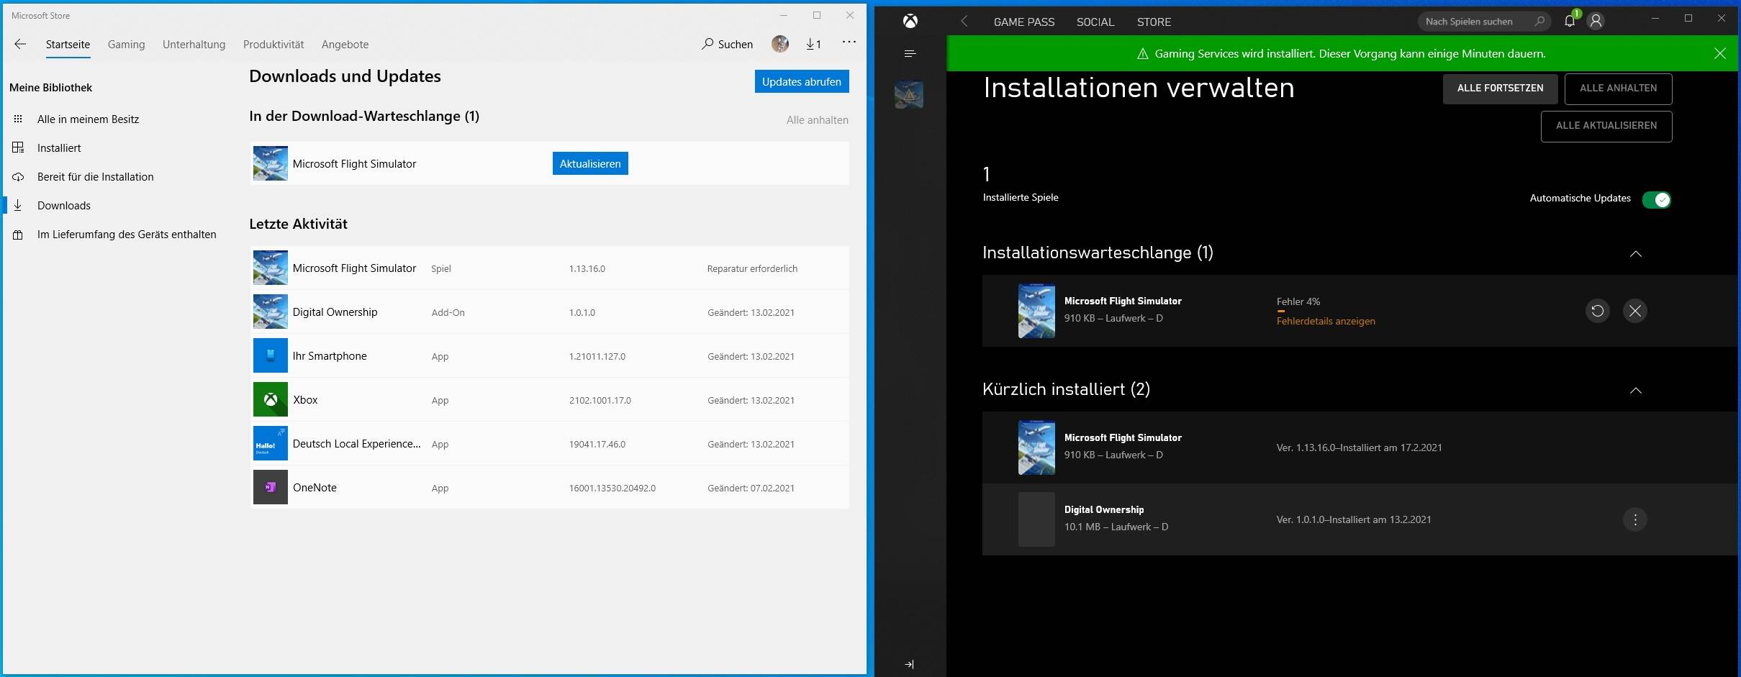The image size is (1741, 677).
Task: Open Xbox notifications bell
Action: 1570,21
